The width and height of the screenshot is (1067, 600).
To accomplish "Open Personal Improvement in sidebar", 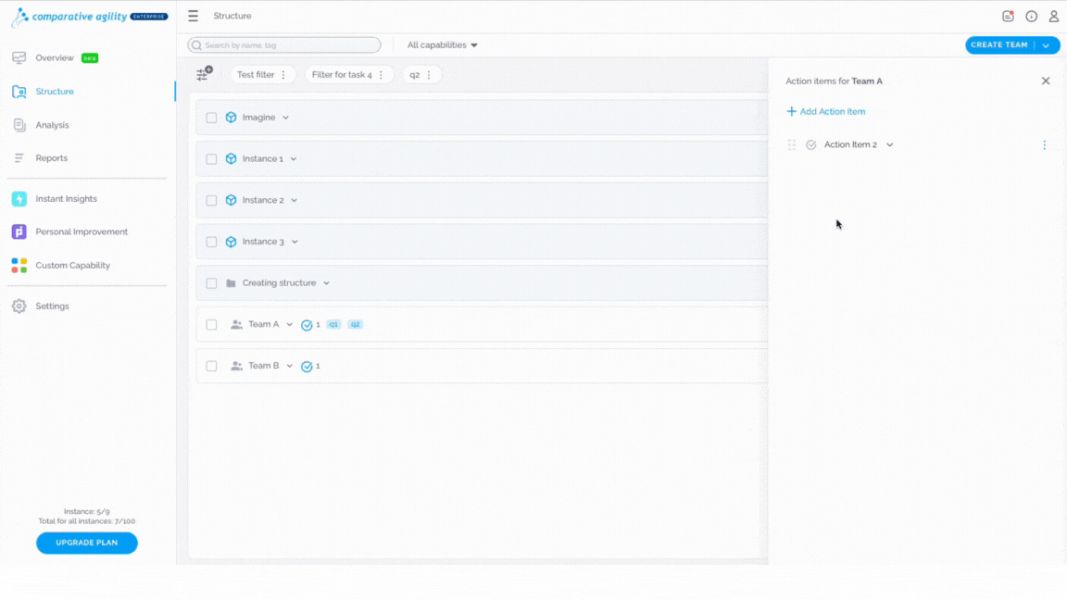I will pos(82,232).
